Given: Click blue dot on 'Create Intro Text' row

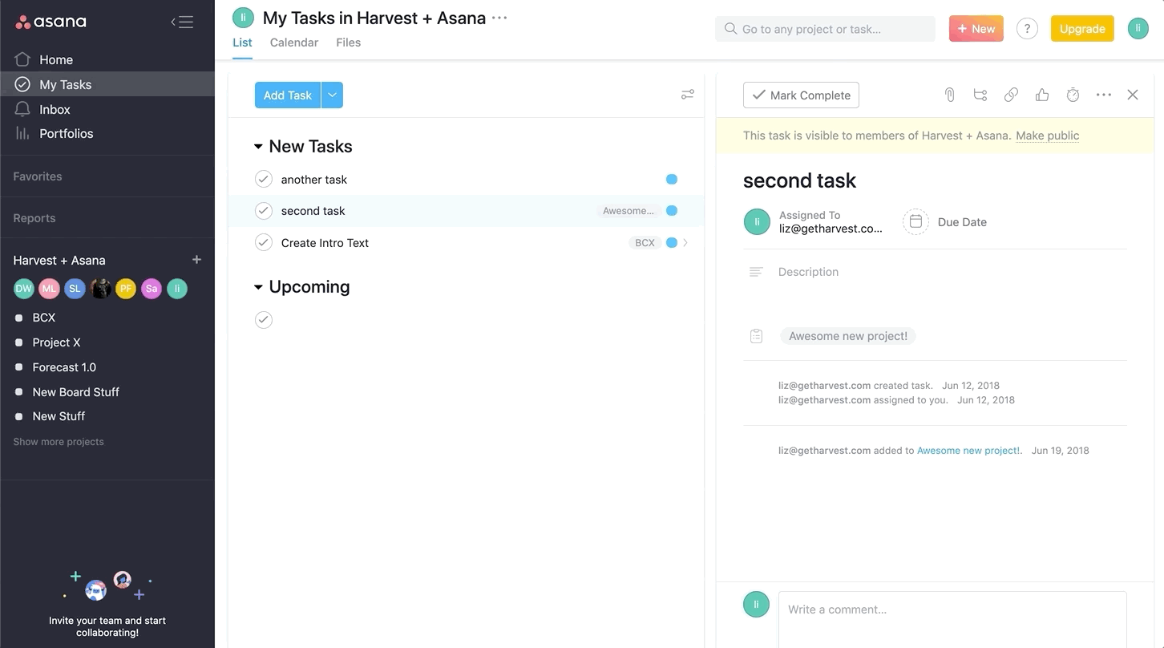Looking at the screenshot, I should pos(672,242).
